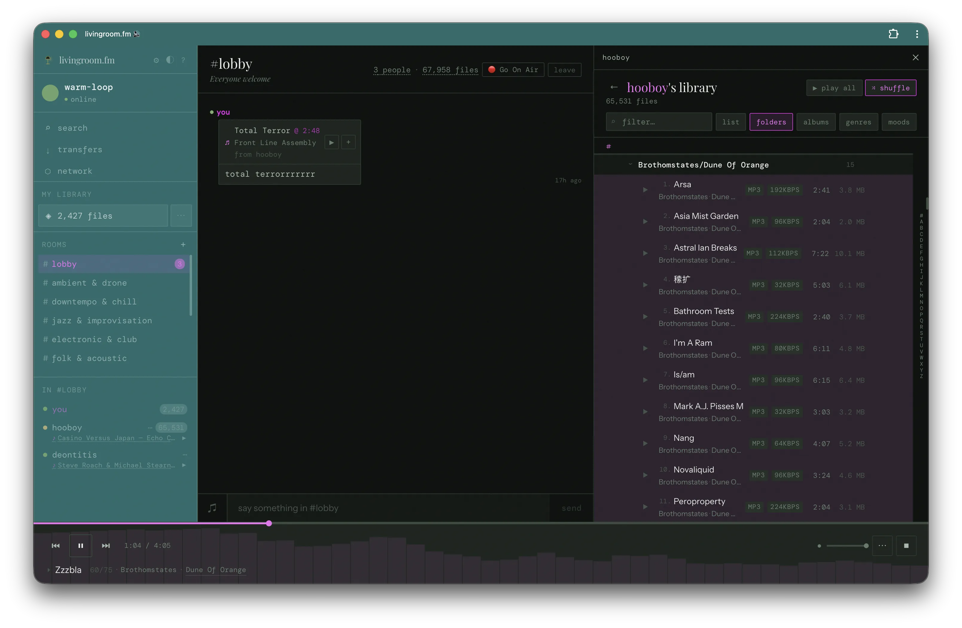The image size is (962, 628).
Task: Play the track Novaliquid
Action: [x=645, y=475]
